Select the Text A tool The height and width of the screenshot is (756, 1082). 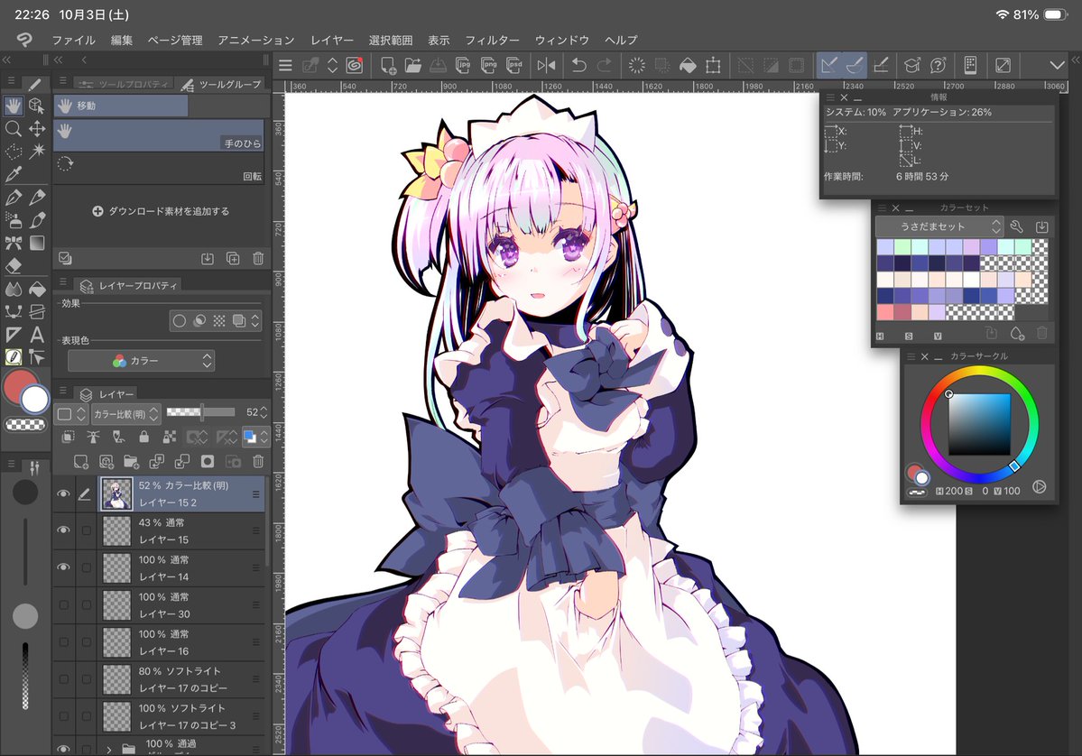(x=37, y=335)
